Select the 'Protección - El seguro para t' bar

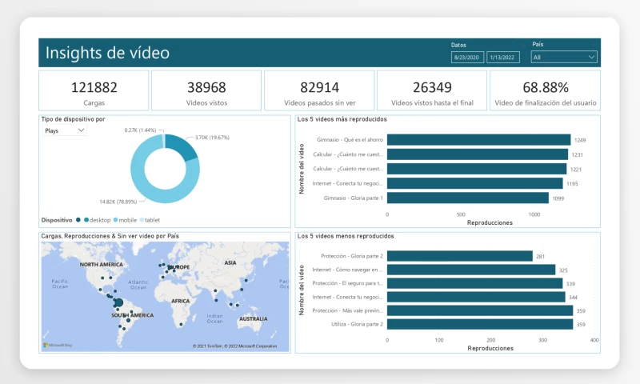pos(475,283)
